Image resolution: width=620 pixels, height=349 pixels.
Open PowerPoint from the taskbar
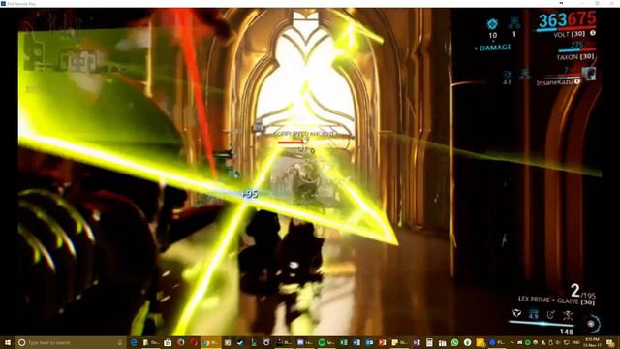pyautogui.click(x=382, y=342)
